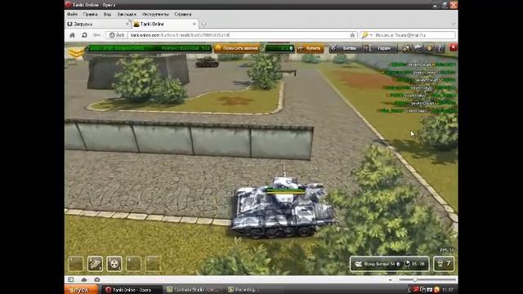The image size is (523, 294).
Task: Click the kills counter showing 7
Action: point(444,264)
